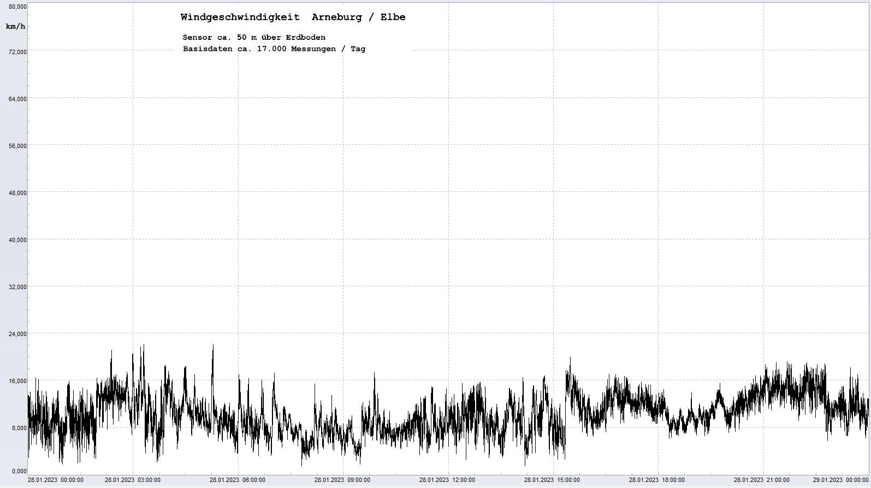
Task: Click the 29.01.2023 00:00:00 end timestamp
Action: pos(840,480)
